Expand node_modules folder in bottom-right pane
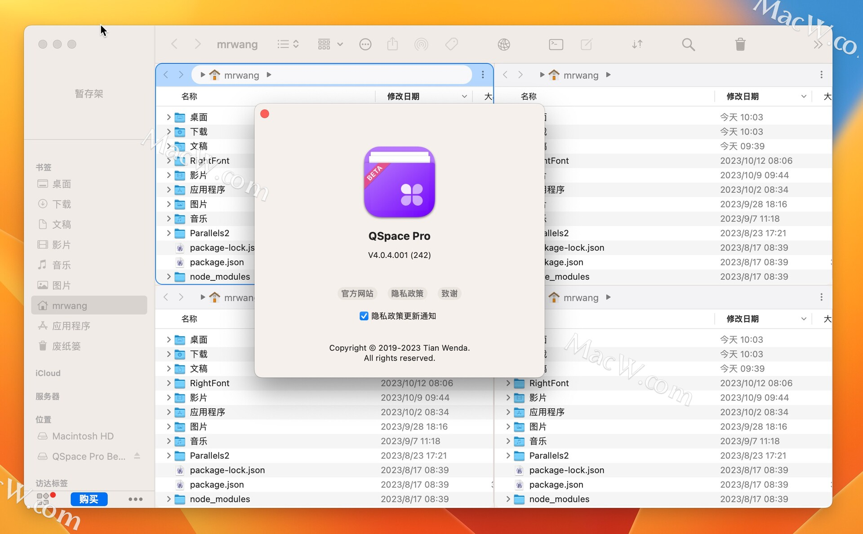 pyautogui.click(x=508, y=499)
